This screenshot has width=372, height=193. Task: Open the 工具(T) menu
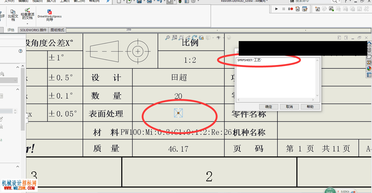[65, 1]
